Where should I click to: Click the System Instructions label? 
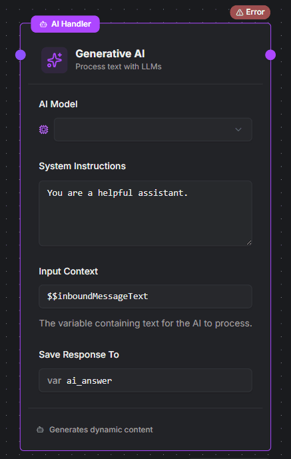pos(82,166)
